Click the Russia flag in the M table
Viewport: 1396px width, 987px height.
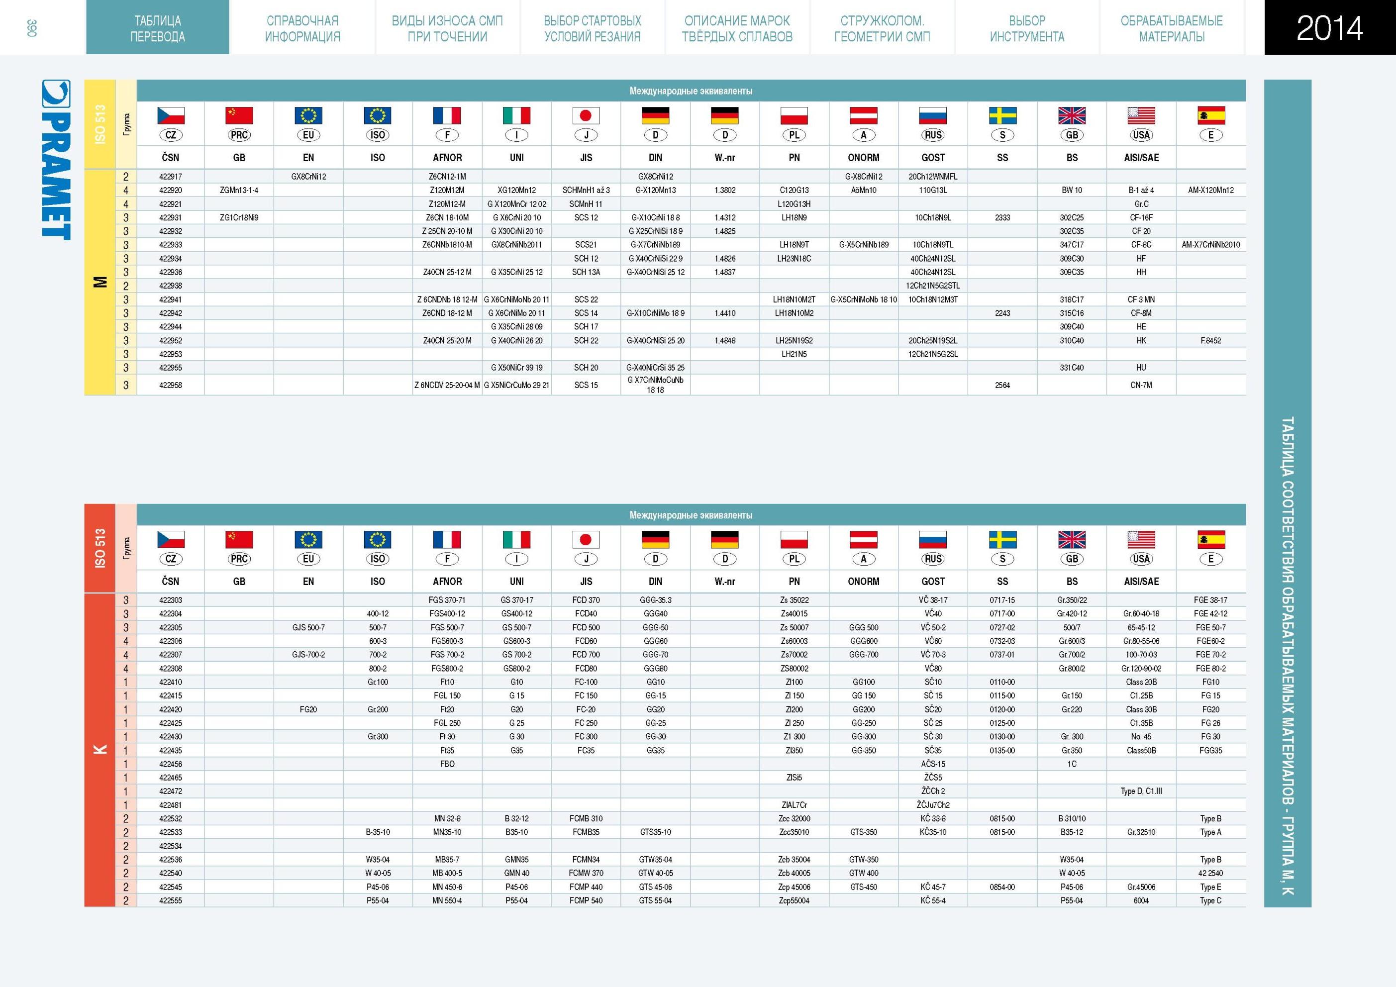[x=933, y=115]
